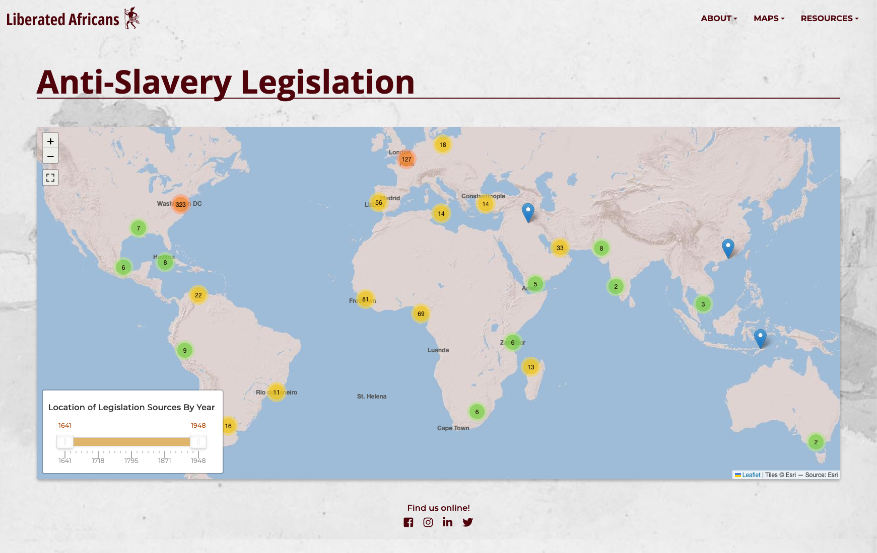877x553 pixels.
Task: Click the blue marker in Persia region
Action: 528,212
